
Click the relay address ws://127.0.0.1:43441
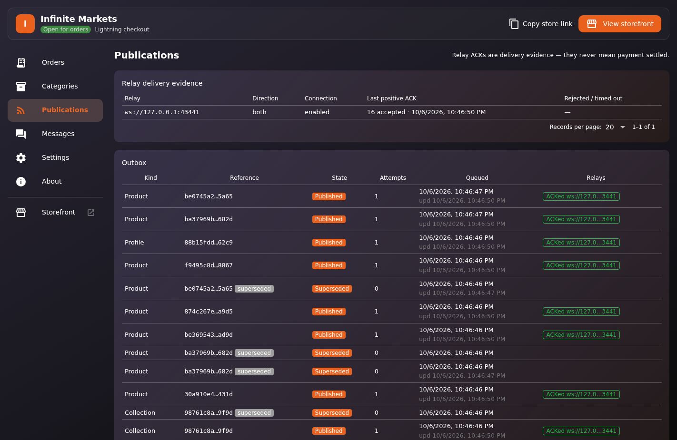click(162, 112)
